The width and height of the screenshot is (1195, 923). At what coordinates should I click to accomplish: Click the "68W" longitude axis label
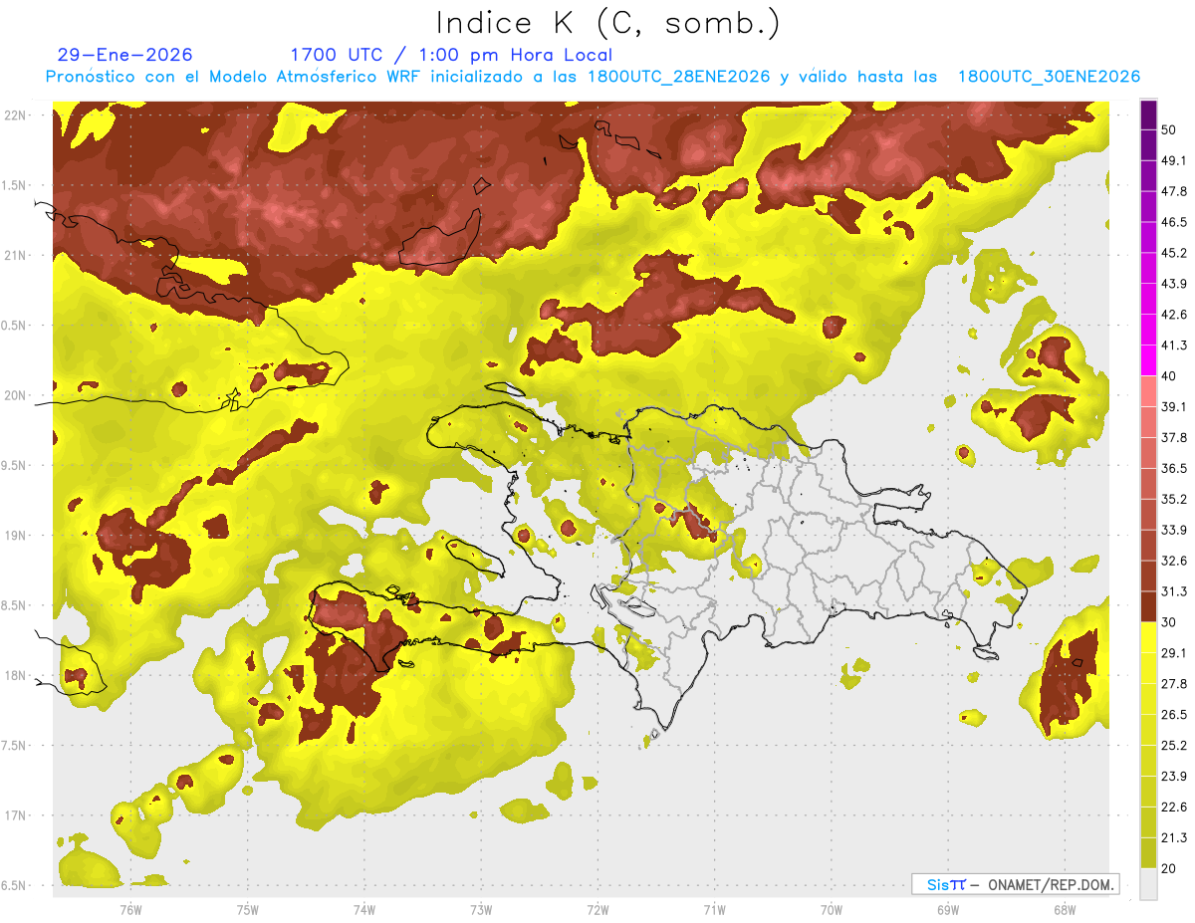click(x=1064, y=910)
